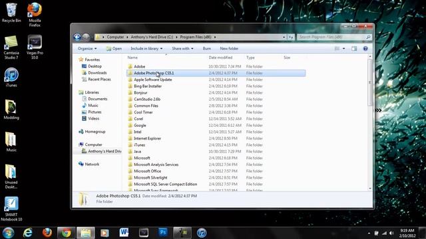Click the file list vertical scrollbar
This screenshot has height=239, width=426.
click(370, 83)
